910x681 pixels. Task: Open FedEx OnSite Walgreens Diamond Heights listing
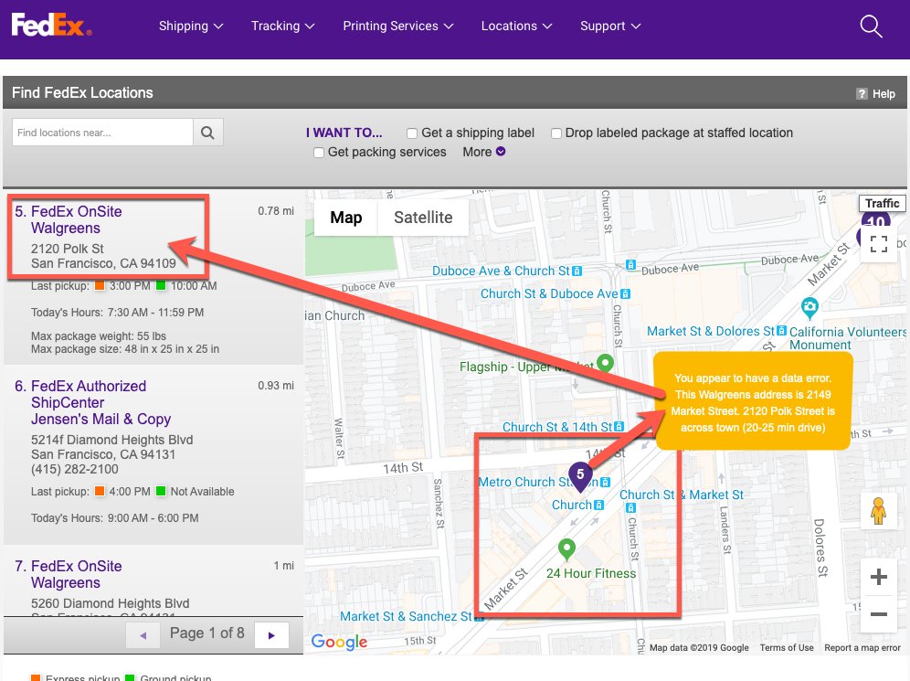pyautogui.click(x=76, y=574)
